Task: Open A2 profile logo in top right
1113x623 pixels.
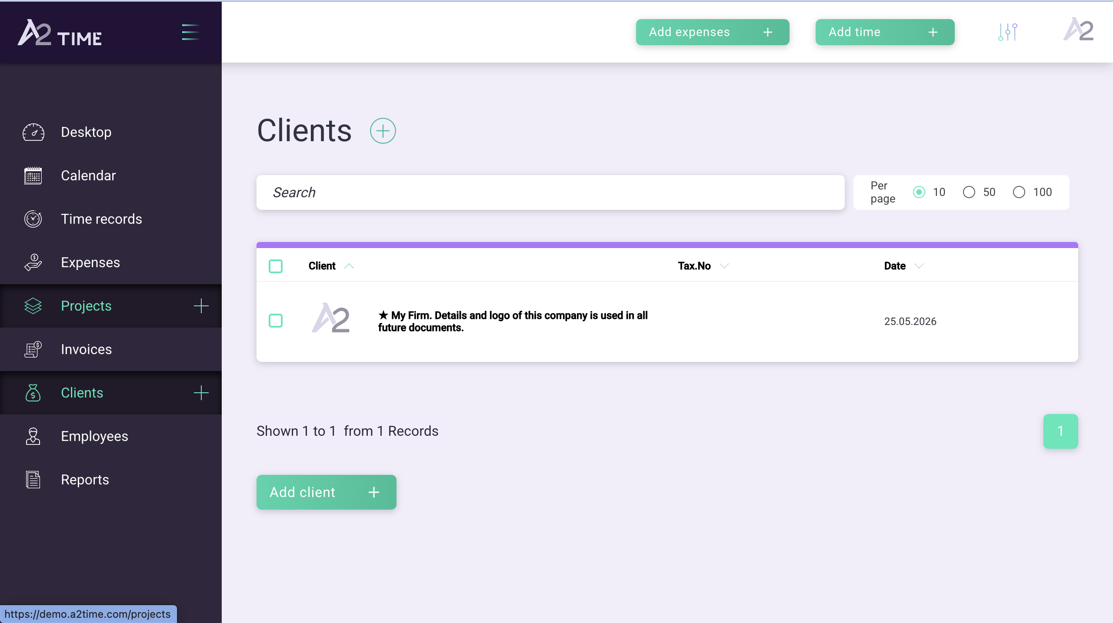Action: pyautogui.click(x=1078, y=30)
